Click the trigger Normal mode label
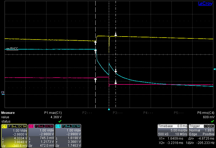The height and width of the screenshot is (148, 216). (x=194, y=130)
